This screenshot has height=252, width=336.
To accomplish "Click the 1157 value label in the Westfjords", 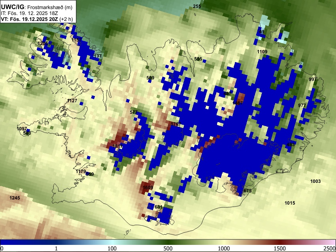I will point(77,40).
